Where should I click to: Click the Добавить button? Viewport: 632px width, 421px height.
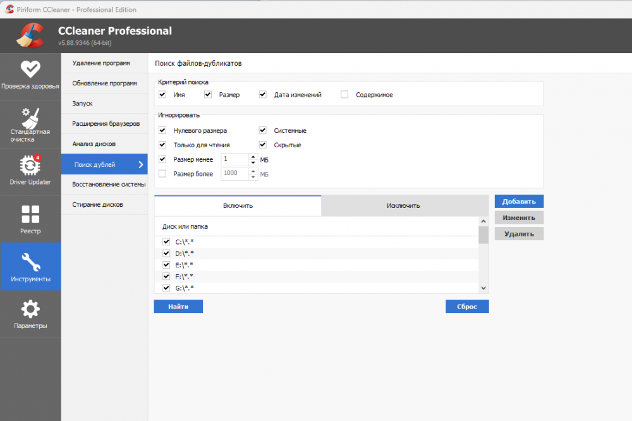point(519,202)
